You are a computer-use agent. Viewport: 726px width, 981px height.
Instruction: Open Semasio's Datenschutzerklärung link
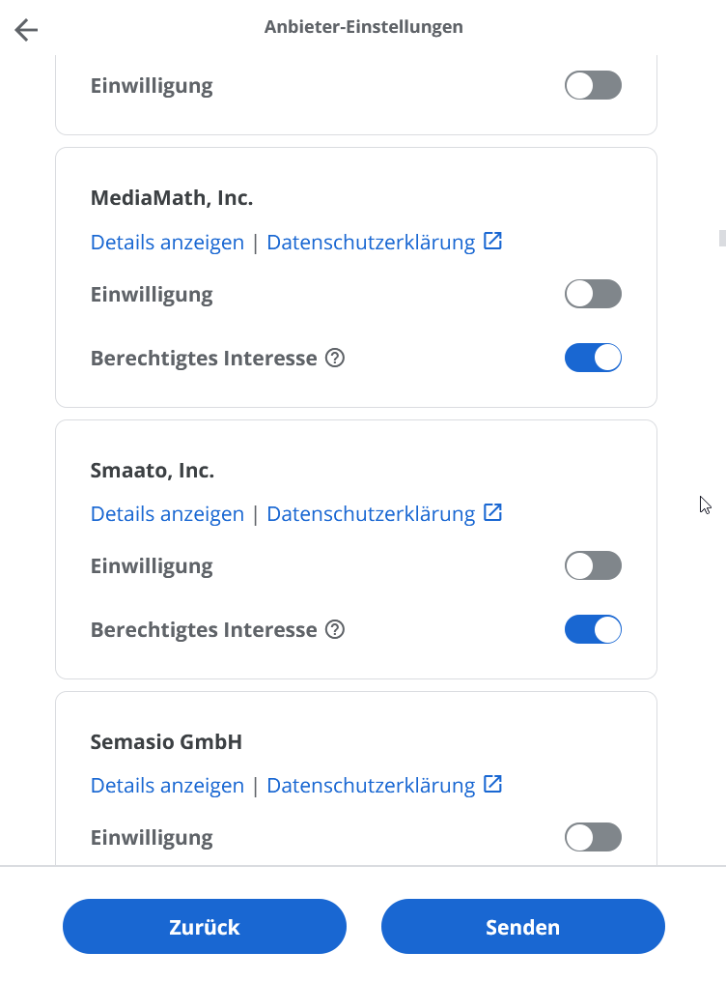(x=370, y=785)
